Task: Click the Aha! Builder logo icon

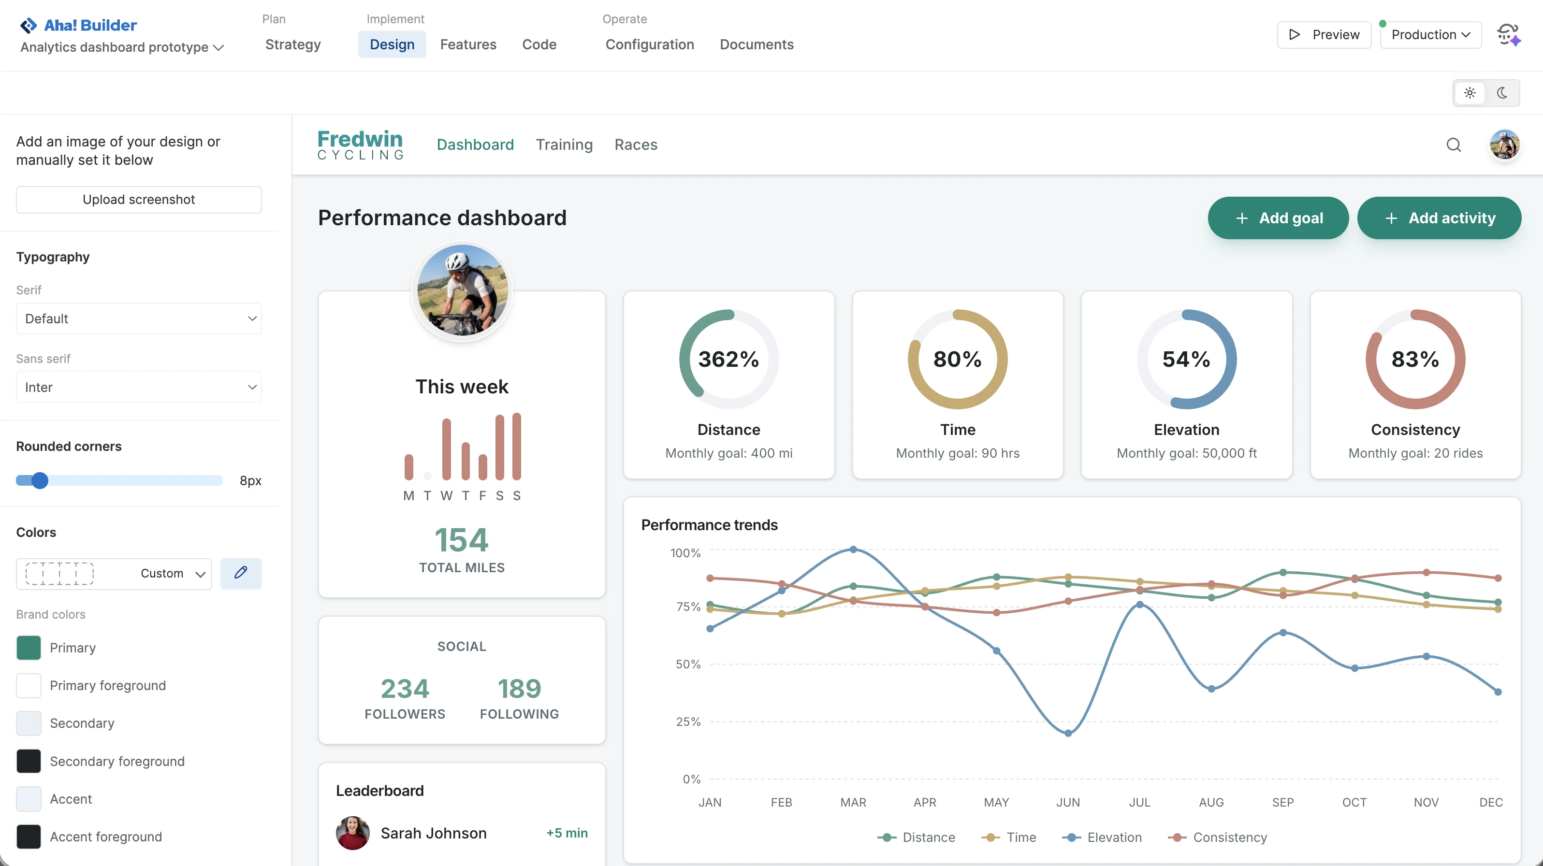Action: point(28,25)
